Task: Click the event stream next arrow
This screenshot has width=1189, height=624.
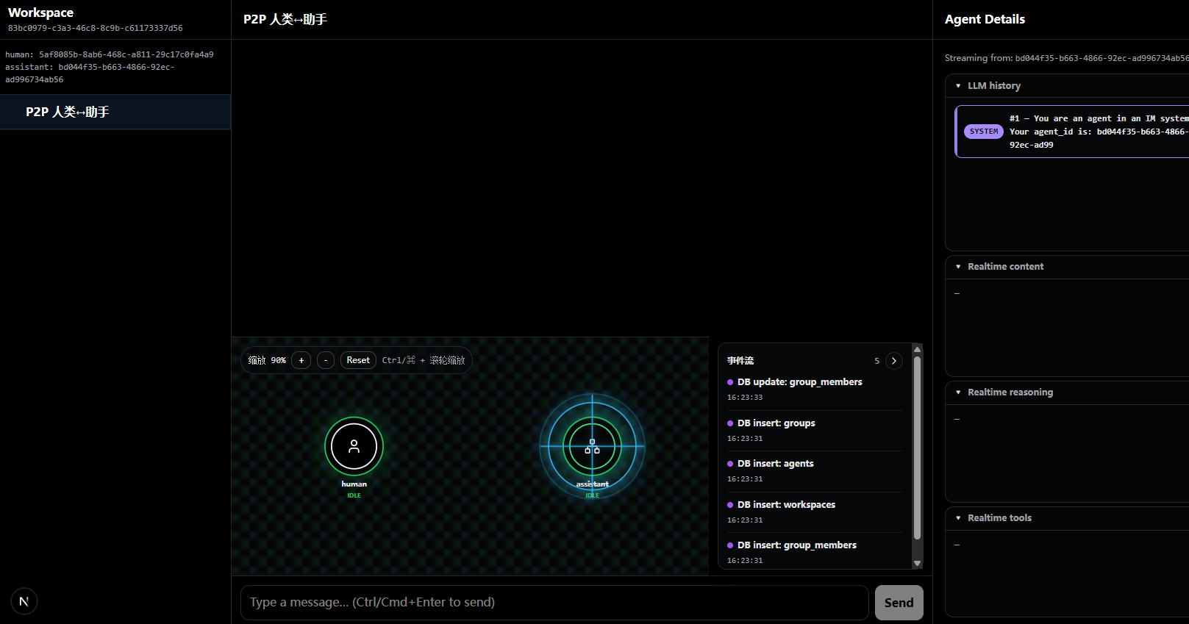Action: pos(893,361)
